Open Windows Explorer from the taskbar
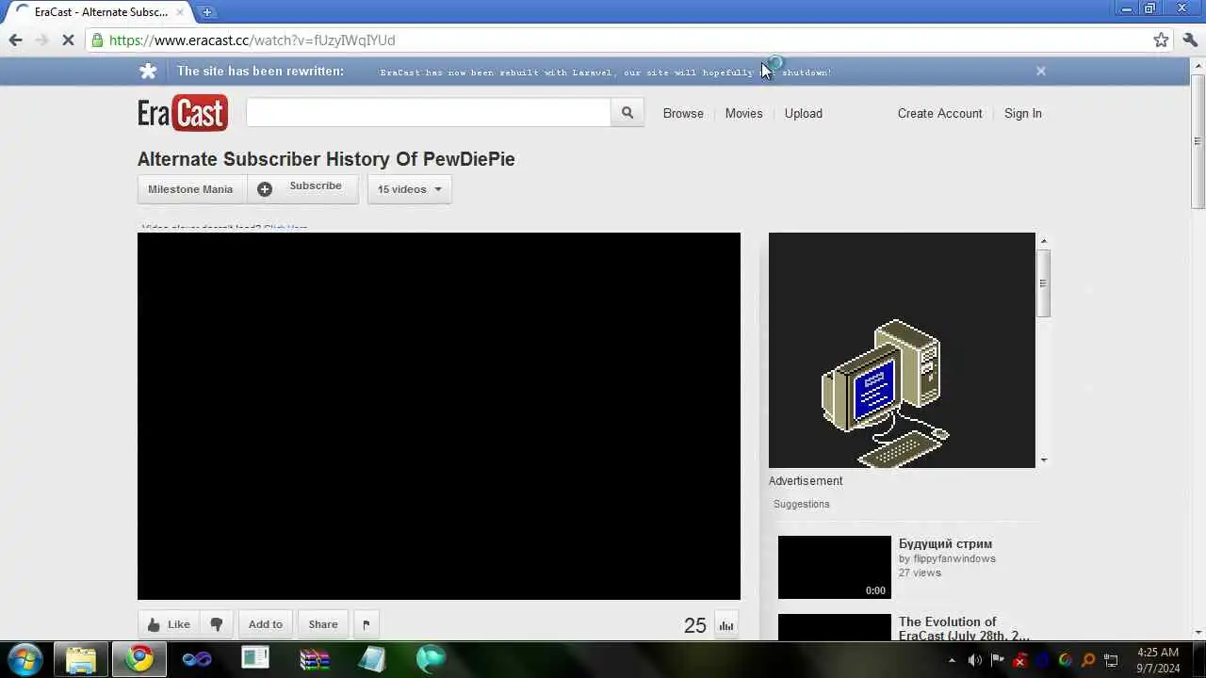Screen dimensions: 1206x678 click(81, 658)
